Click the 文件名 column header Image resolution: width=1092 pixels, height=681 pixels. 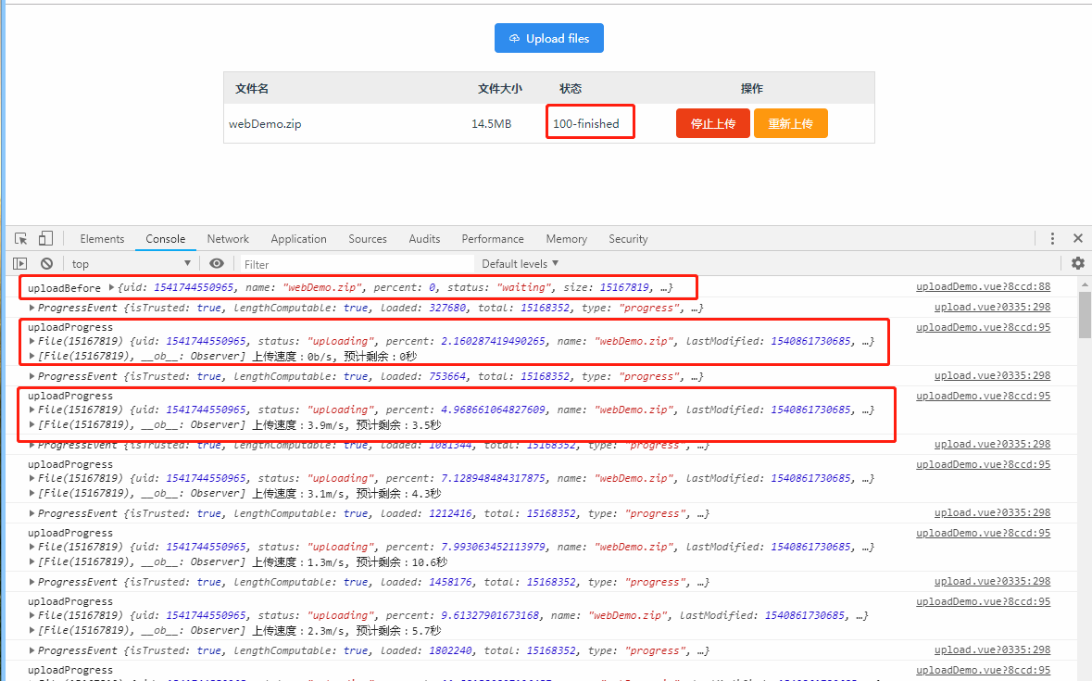252,88
